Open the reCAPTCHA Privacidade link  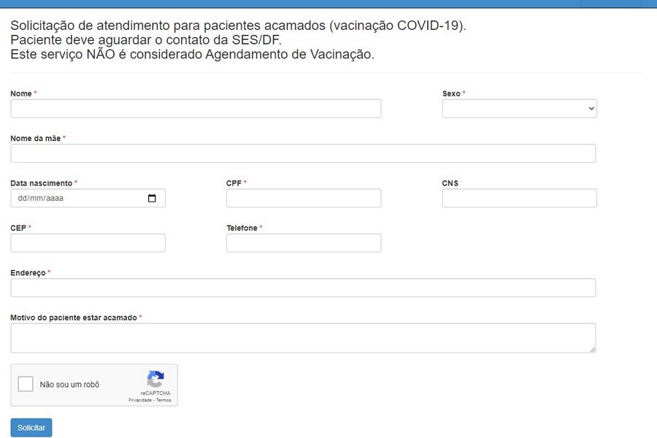(140, 400)
